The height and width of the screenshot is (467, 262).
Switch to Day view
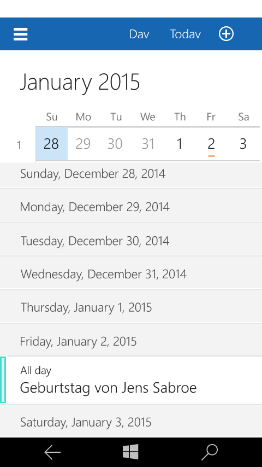pos(139,34)
